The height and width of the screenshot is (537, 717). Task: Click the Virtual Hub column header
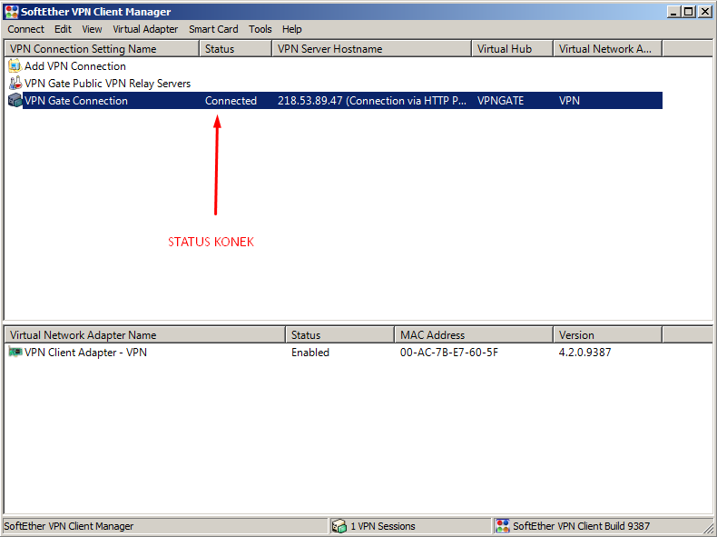tap(513, 49)
